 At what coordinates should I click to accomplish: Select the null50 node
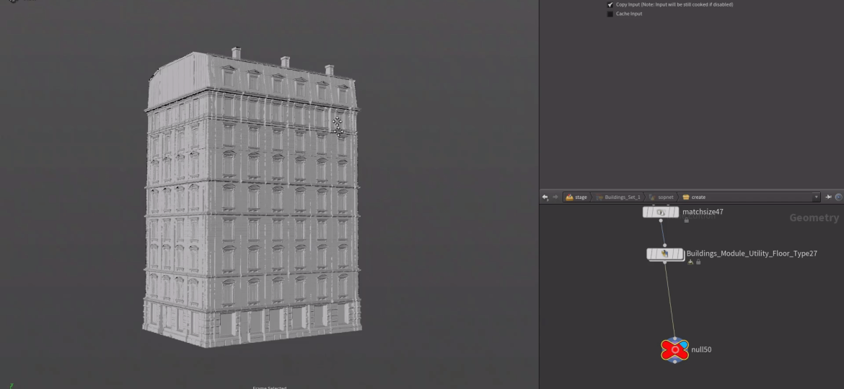[x=674, y=349]
